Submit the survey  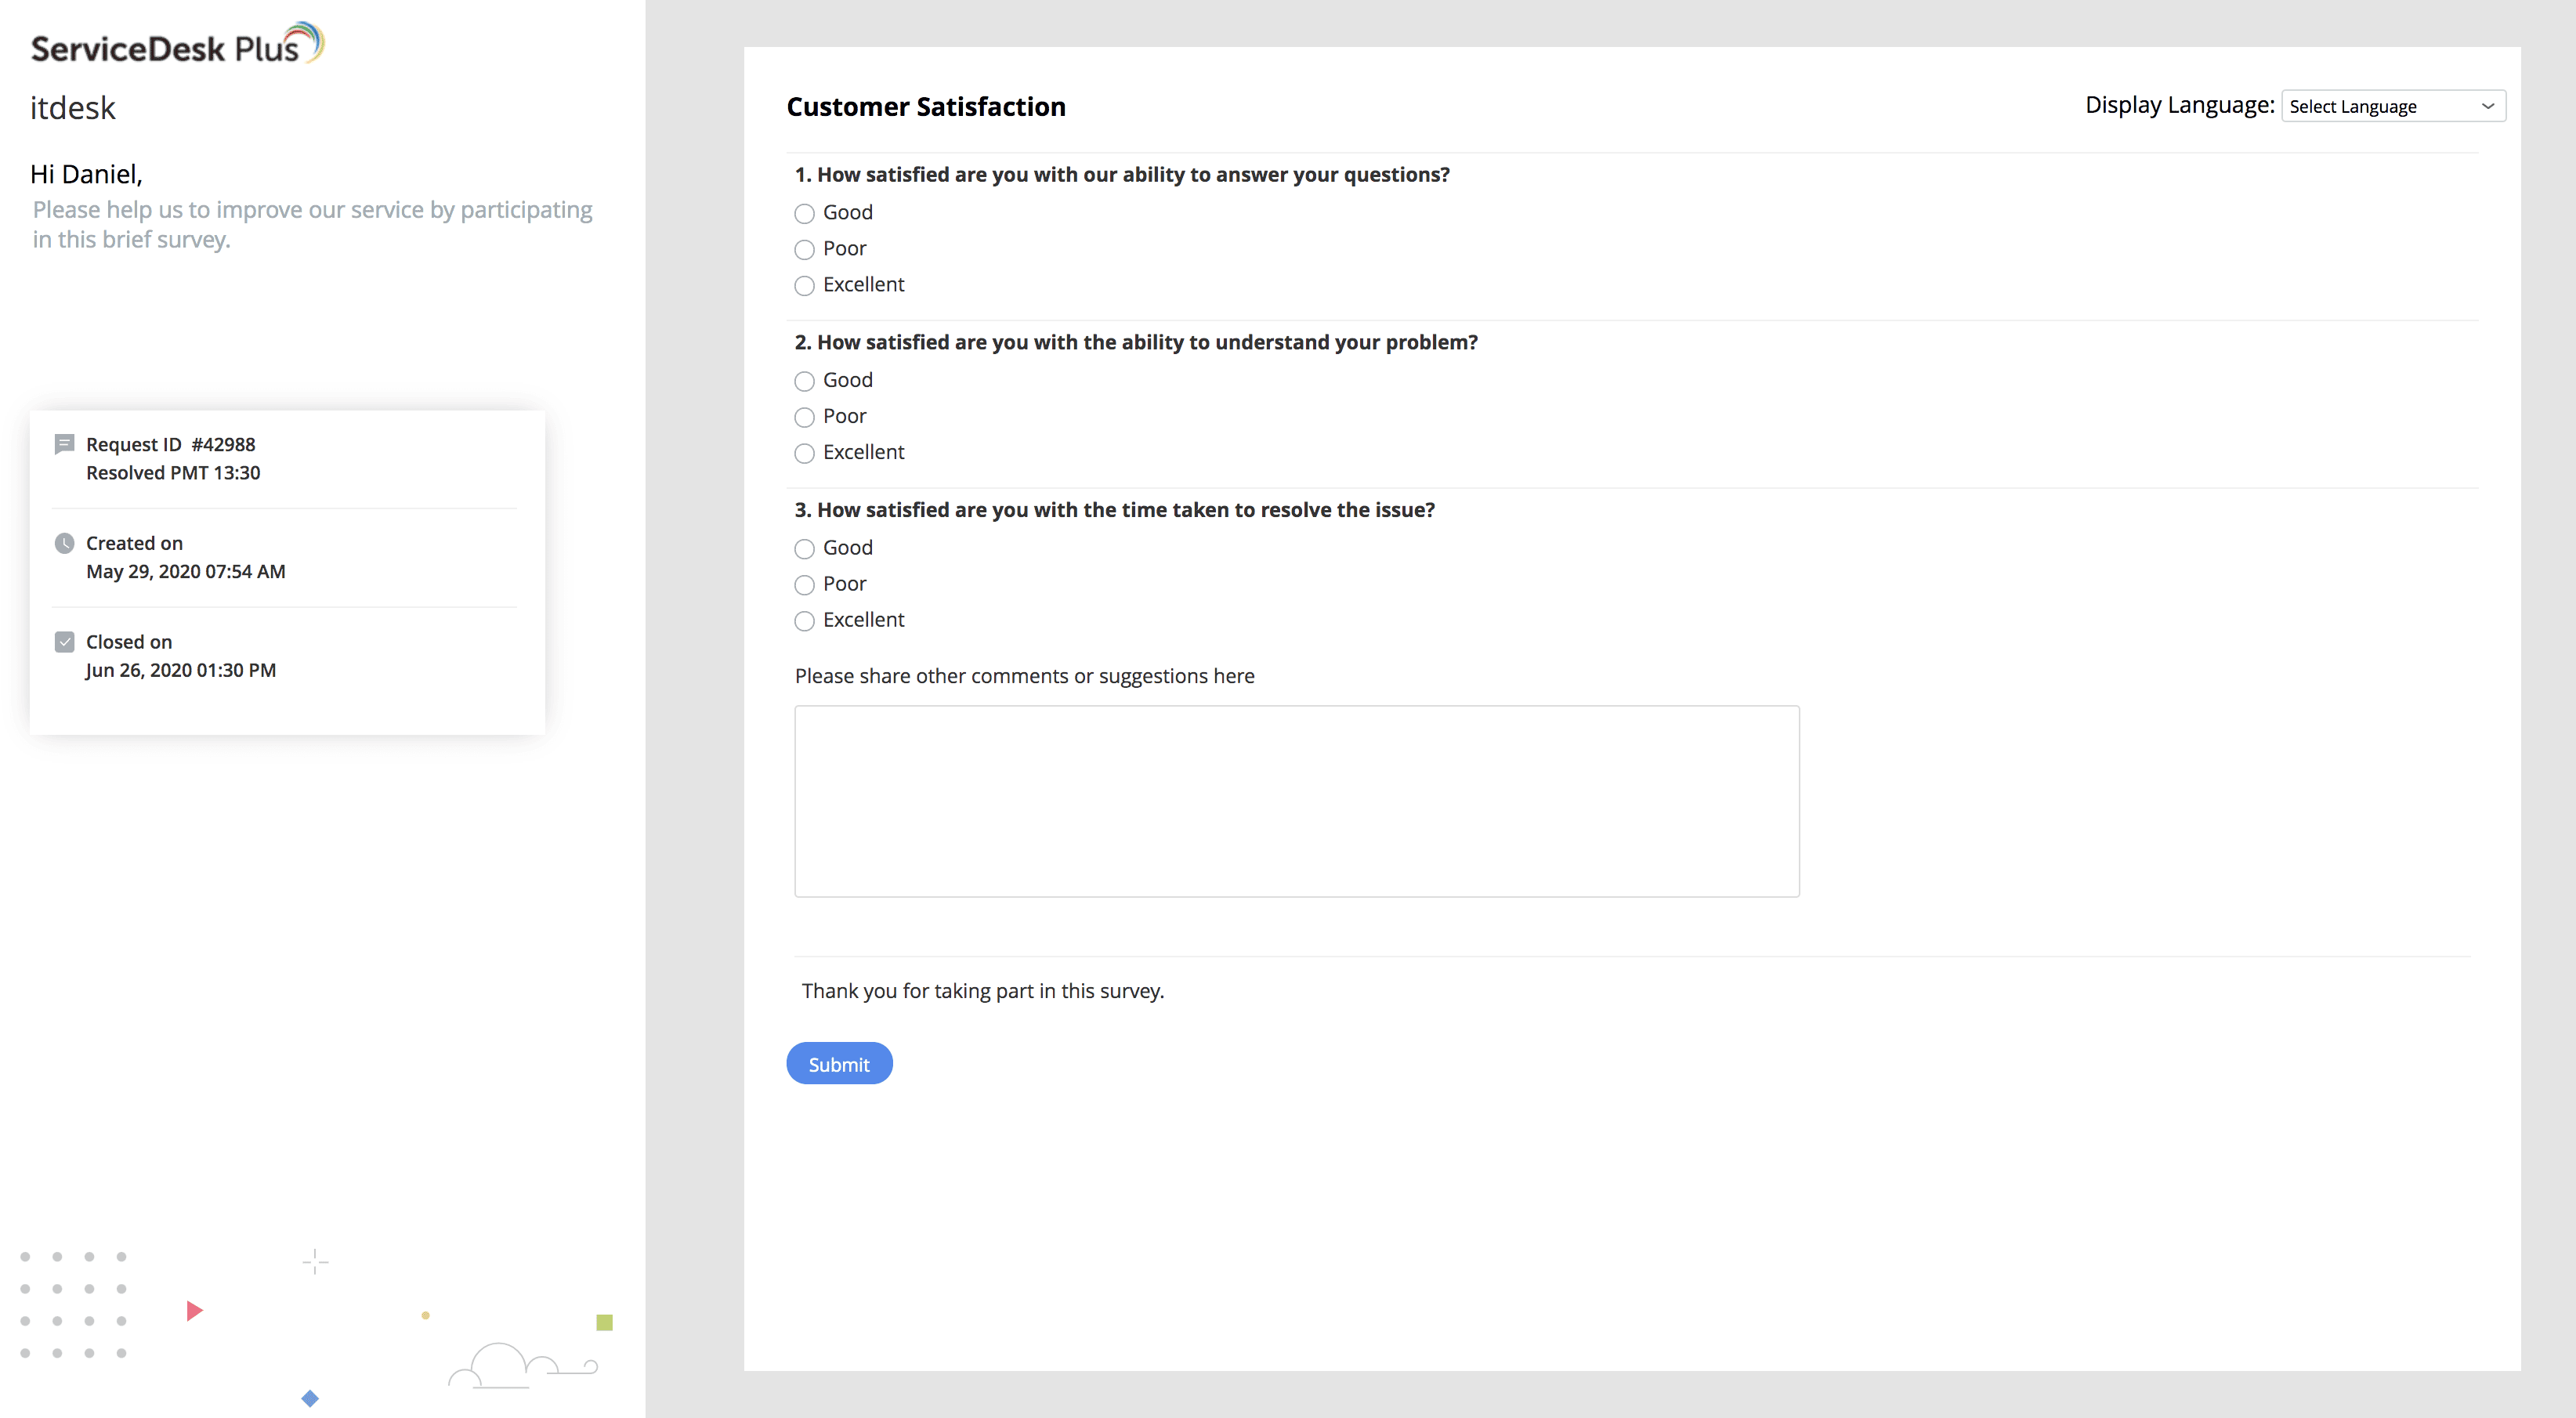tap(838, 1064)
